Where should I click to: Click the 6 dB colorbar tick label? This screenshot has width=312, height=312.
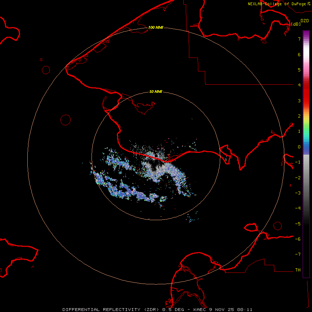pos(299,54)
